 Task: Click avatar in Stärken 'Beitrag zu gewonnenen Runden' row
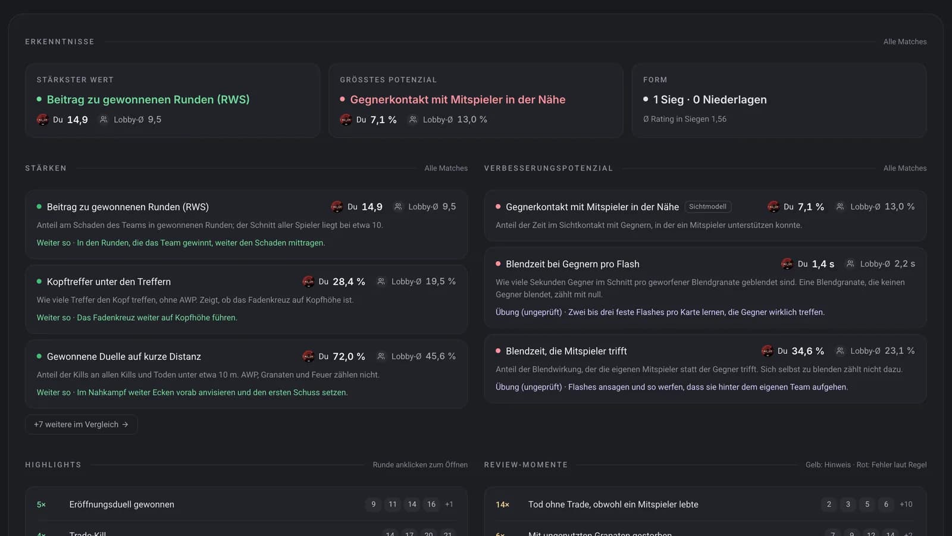(x=337, y=206)
